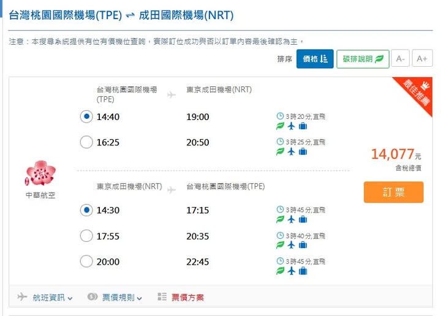Choose the 20:00 return flight radio

86,261
